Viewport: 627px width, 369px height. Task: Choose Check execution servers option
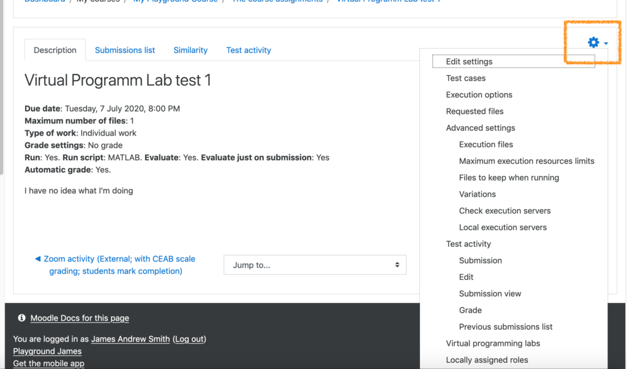pyautogui.click(x=505, y=210)
